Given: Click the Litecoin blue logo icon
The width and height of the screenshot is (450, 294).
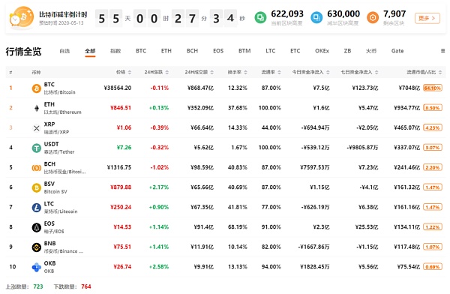Looking at the screenshot, I should click(x=37, y=207).
